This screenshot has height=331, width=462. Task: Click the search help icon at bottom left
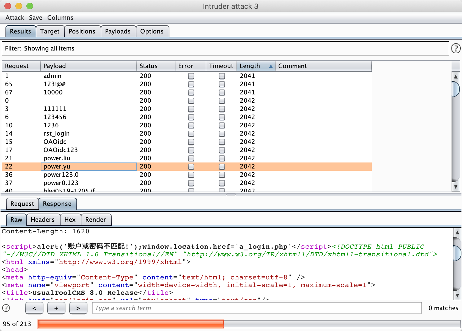click(x=6, y=308)
